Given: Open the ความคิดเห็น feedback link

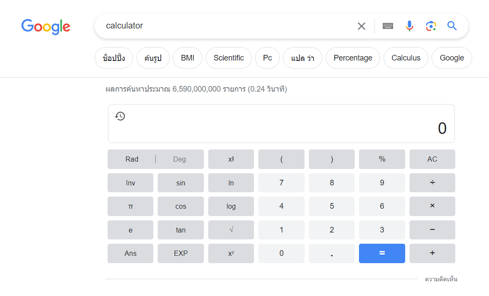Looking at the screenshot, I should 441,279.
